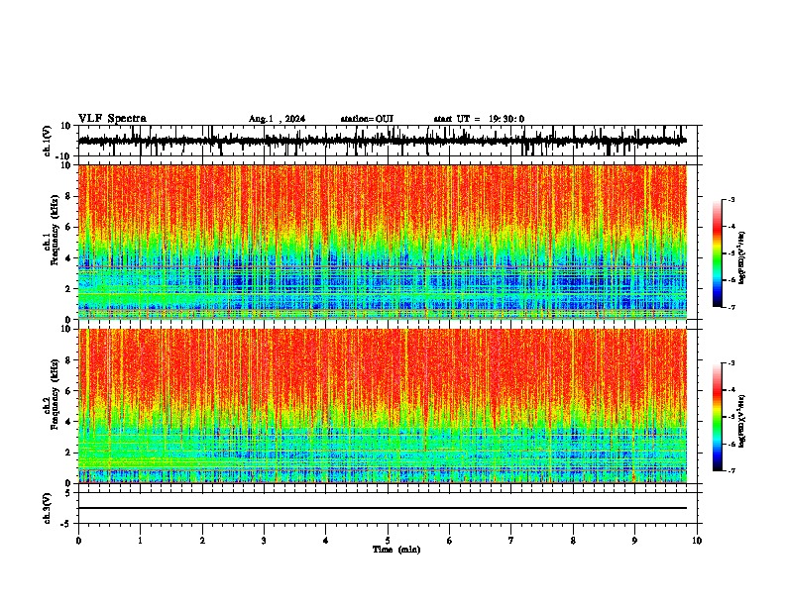Viewport: 785px width, 606px height.
Task: Click the "5" tick on the time axis
Action: coord(388,541)
